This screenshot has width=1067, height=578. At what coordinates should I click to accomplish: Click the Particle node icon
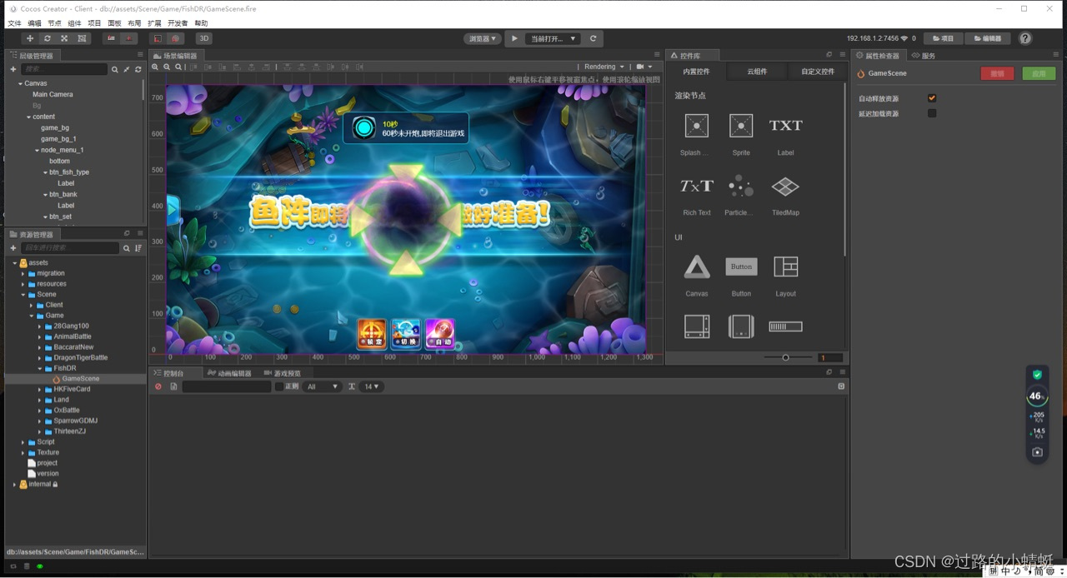pyautogui.click(x=739, y=186)
